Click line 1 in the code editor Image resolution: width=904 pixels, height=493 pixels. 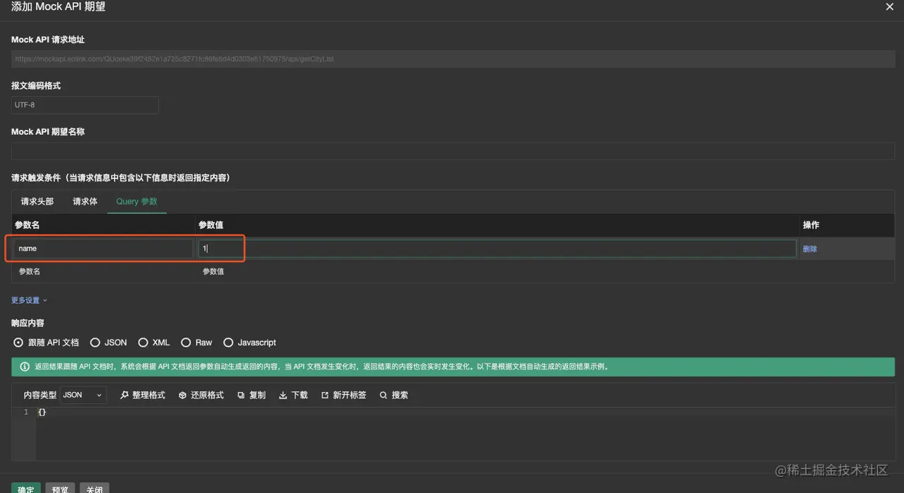pyautogui.click(x=465, y=412)
